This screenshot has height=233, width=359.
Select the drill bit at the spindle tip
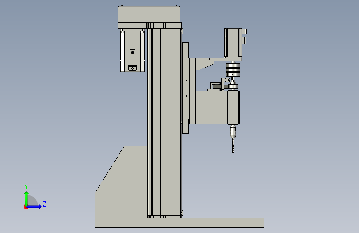coord(233,146)
